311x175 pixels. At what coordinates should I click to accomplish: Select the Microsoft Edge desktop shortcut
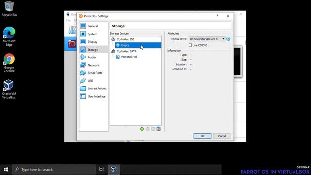click(x=9, y=36)
